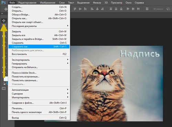This screenshot has width=172, height=127.
Task: Click the foreground color swatch
Action: tap(6, 79)
